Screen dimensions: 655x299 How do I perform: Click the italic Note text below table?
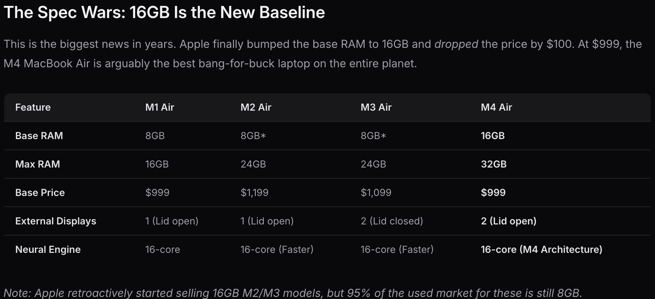pos(292,293)
